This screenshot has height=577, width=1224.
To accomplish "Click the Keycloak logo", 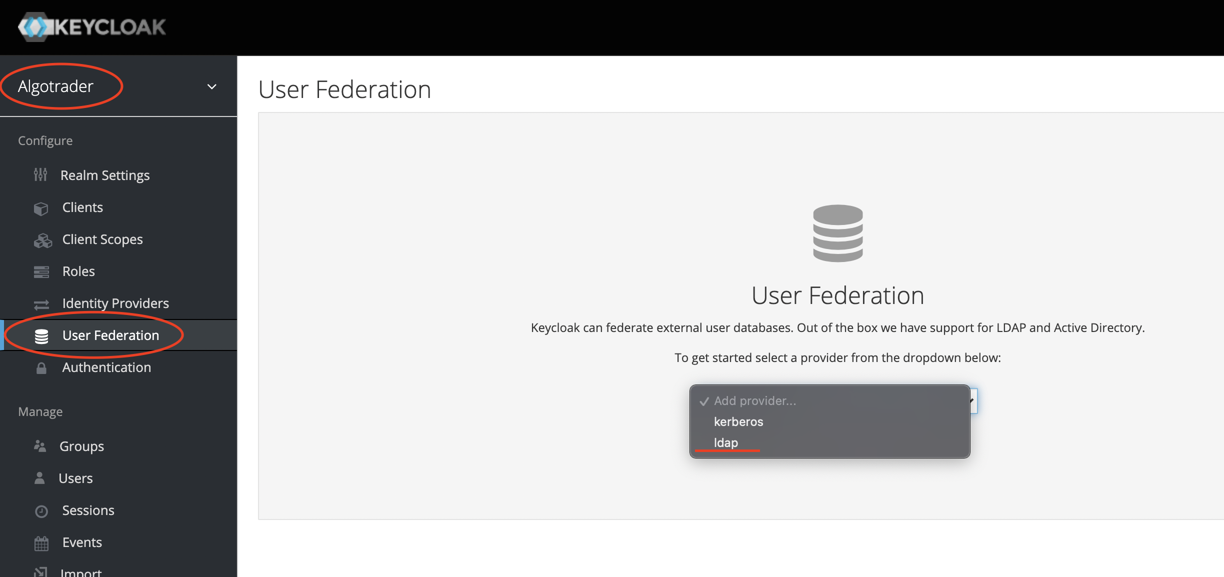I will click(x=91, y=27).
